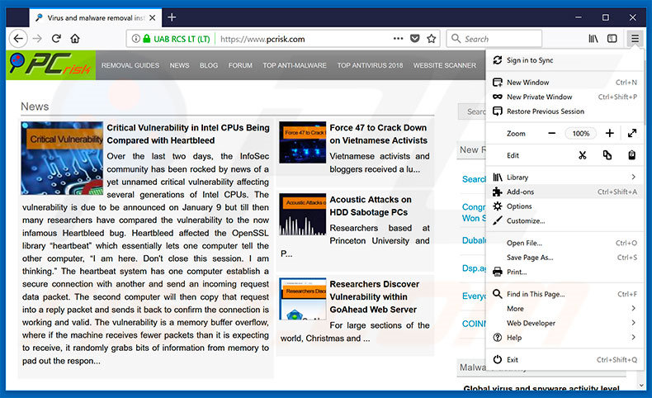
Task: Open the REMOVAL GUIDES nav link
Action: (130, 65)
